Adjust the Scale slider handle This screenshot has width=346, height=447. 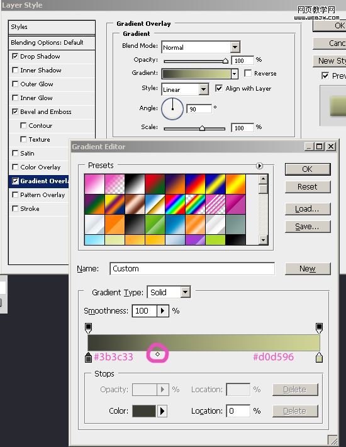coord(202,128)
